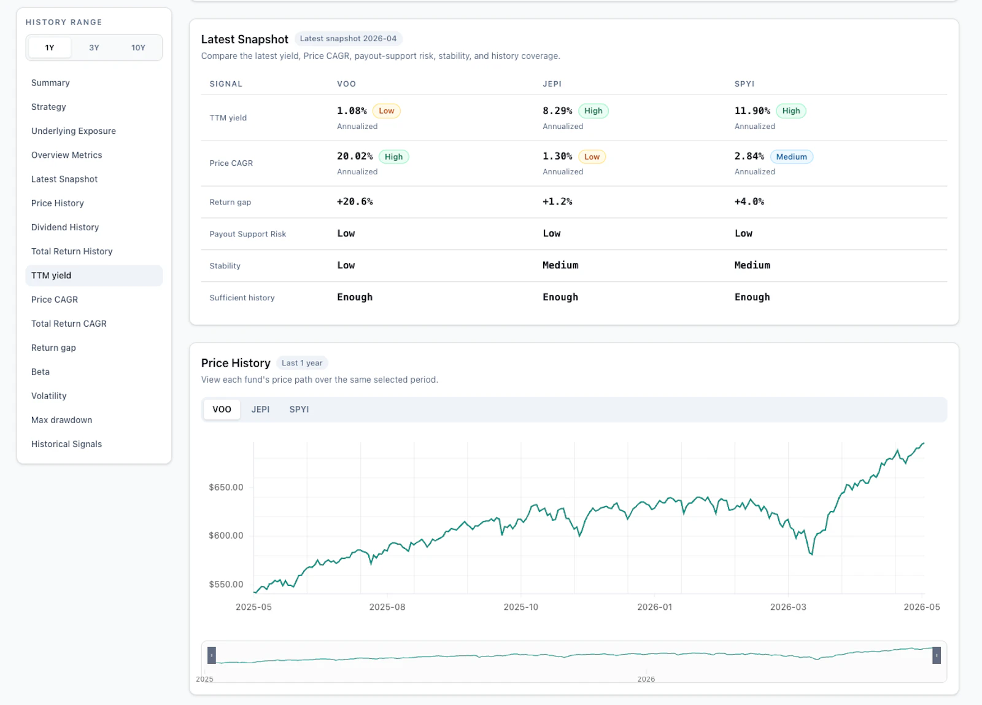Click JEPI return gap +1.2%
The width and height of the screenshot is (982, 705).
click(557, 202)
